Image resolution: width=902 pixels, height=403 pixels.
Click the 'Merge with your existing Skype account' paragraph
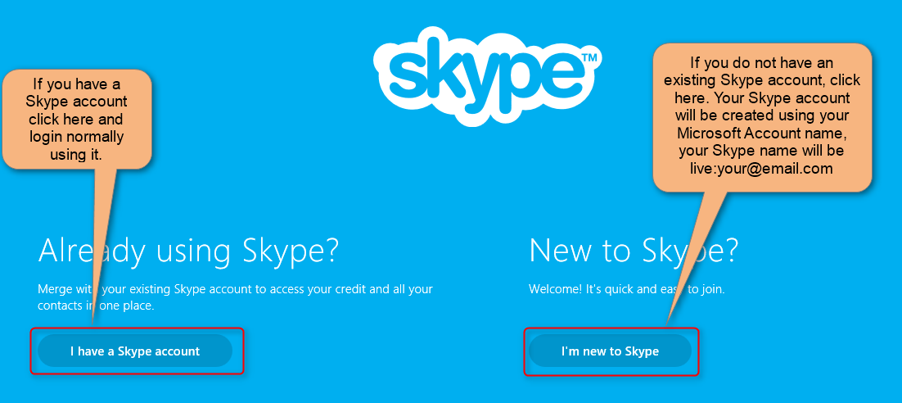tap(235, 297)
